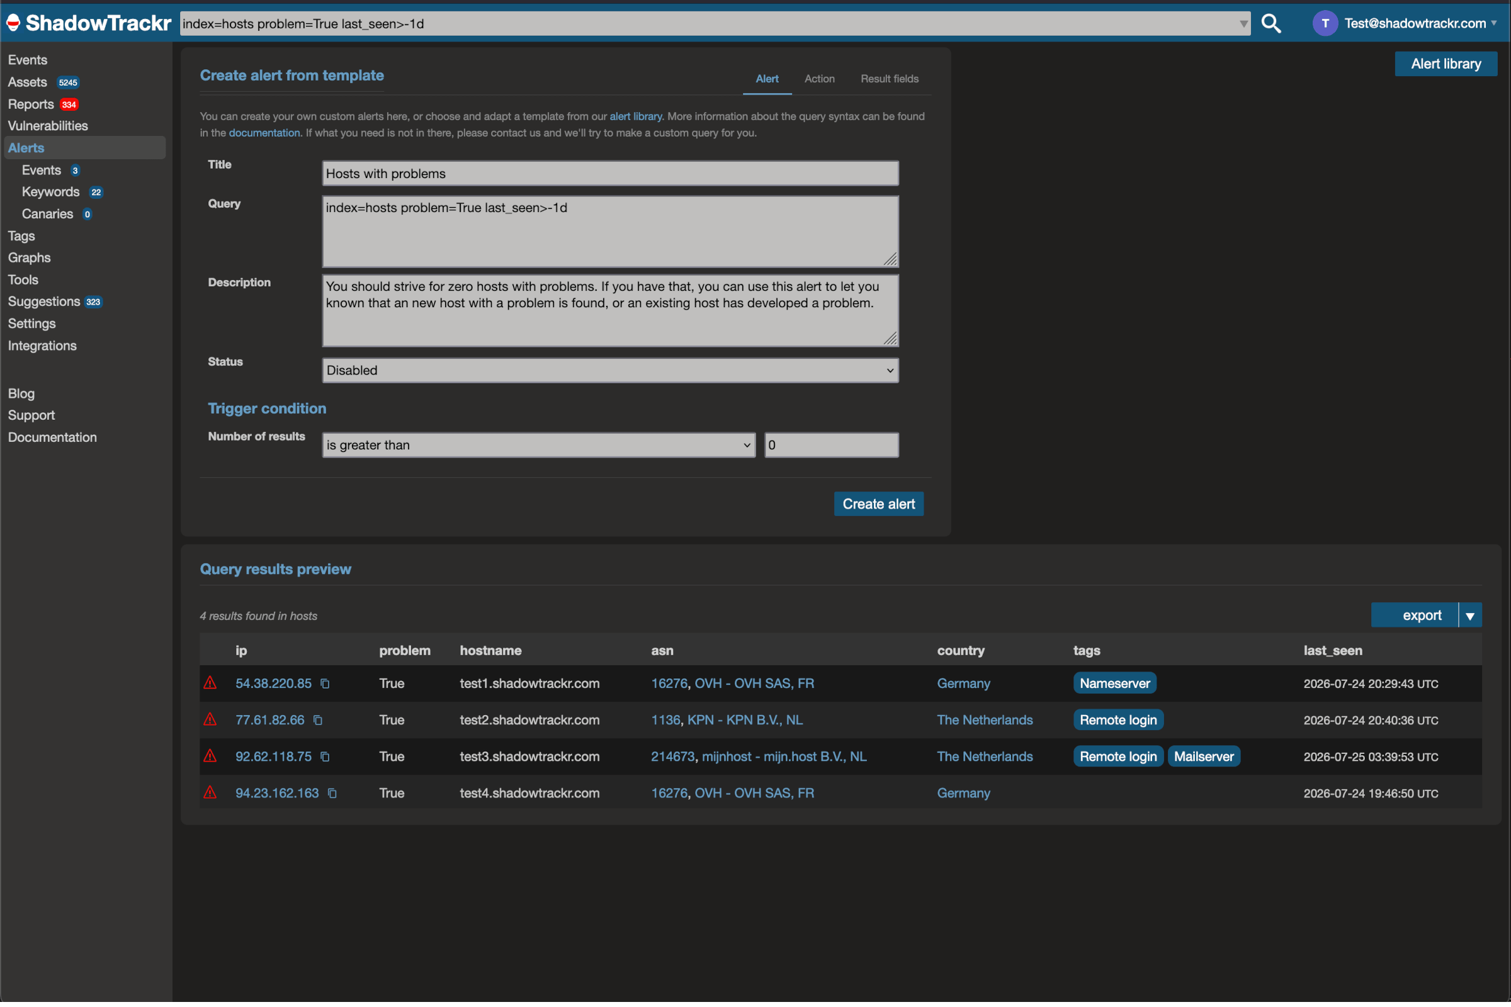Switch to the Result fields tab

[x=890, y=79]
